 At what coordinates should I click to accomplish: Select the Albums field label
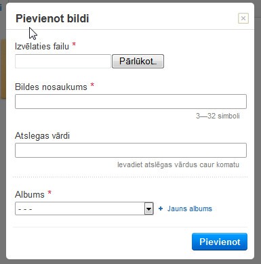click(30, 194)
